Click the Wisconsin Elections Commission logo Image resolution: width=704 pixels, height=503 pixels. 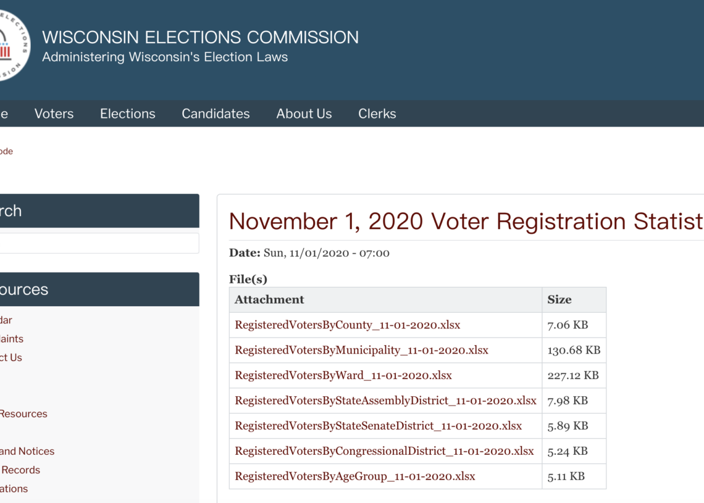pyautogui.click(x=14, y=45)
